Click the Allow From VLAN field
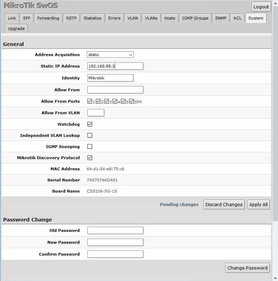278x281 pixels. [96, 113]
